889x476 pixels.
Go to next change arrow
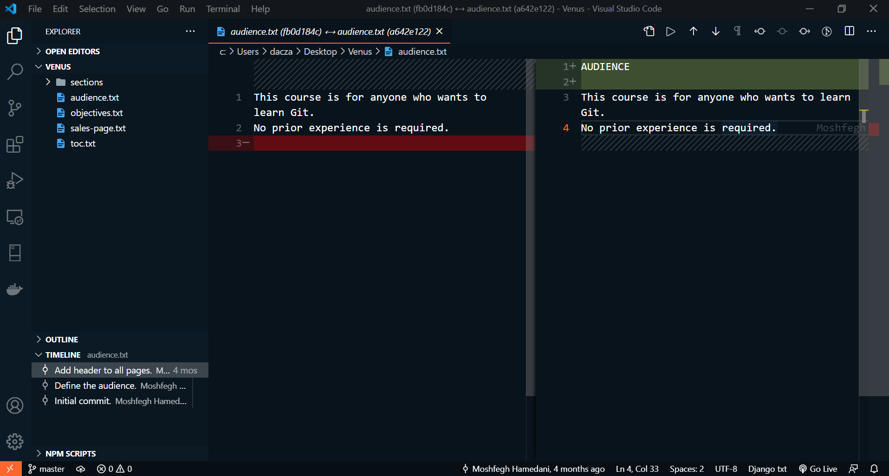click(x=715, y=32)
